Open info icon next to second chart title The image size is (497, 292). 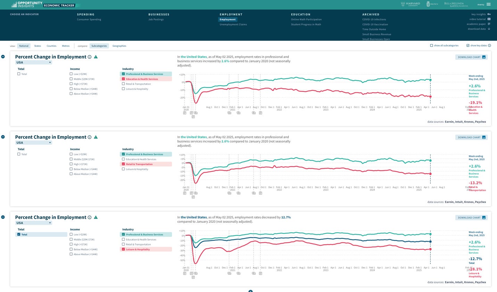(90, 137)
